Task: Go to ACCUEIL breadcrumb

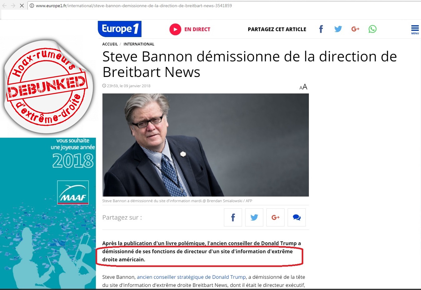Action: [x=110, y=44]
